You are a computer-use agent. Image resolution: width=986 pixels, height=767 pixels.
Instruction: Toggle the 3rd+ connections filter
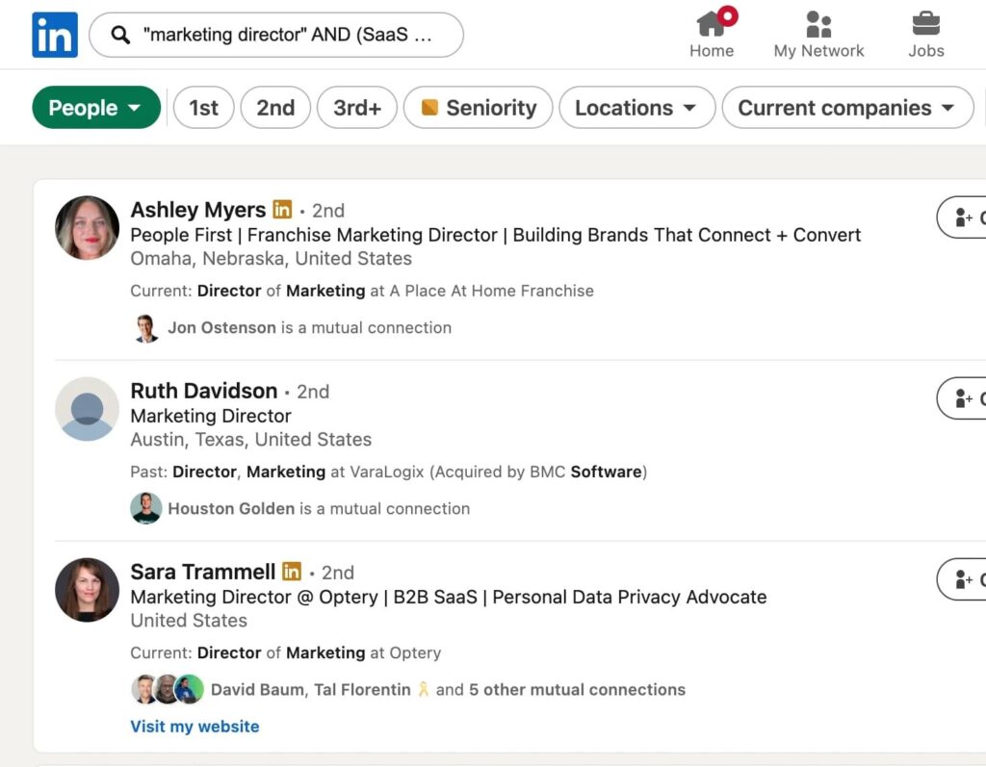click(356, 107)
